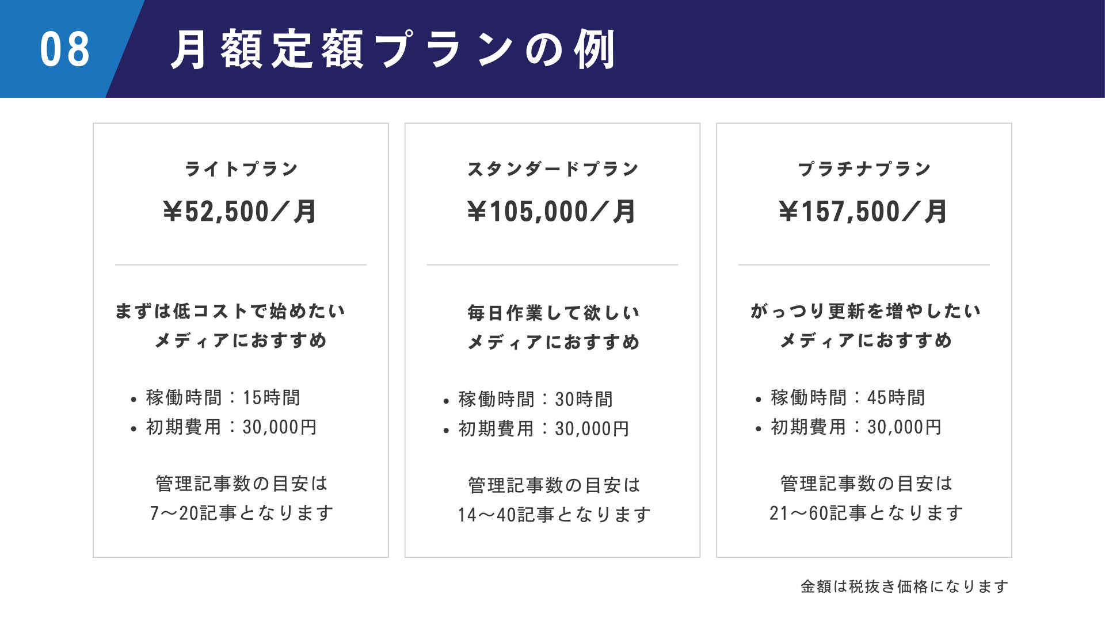Click the 稼働時間:15時間 bullet
Screen dimensions: 1105x621
(x=223, y=397)
